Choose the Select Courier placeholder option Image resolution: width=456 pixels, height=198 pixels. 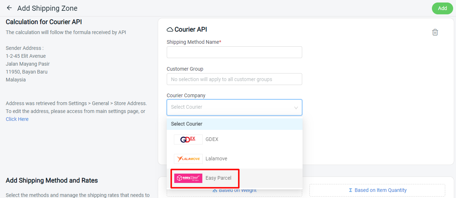(x=187, y=124)
